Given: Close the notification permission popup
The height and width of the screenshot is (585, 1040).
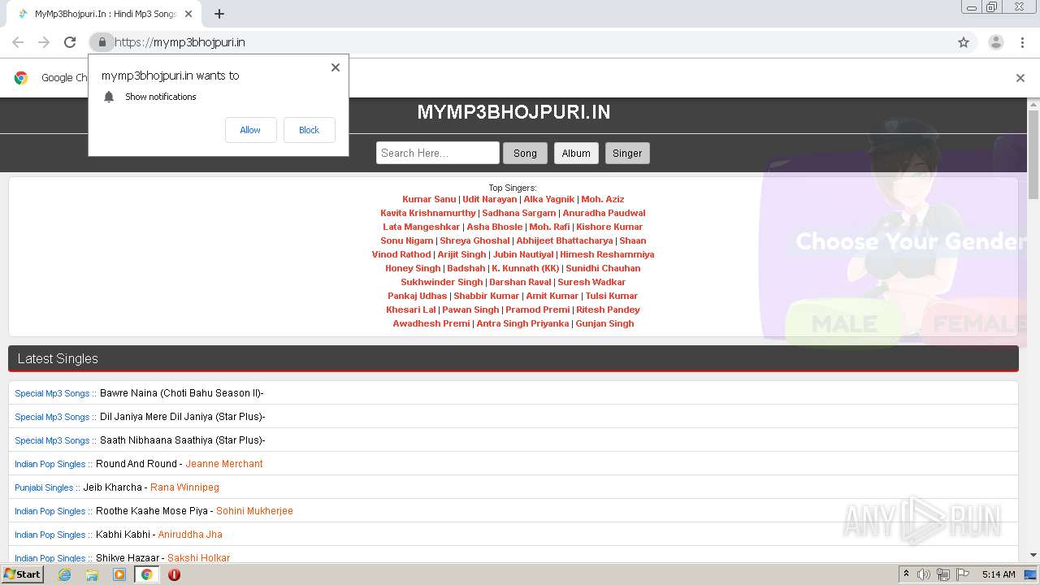Looking at the screenshot, I should [335, 67].
